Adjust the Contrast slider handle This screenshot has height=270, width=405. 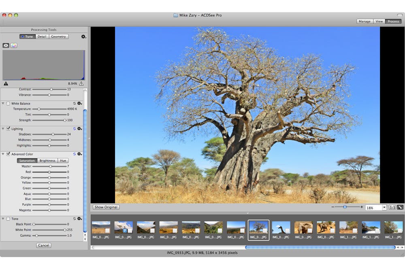(x=51, y=89)
